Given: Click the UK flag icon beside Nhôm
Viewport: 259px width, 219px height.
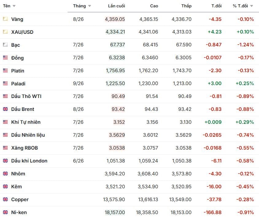Looking at the screenshot, I should coord(5,174).
